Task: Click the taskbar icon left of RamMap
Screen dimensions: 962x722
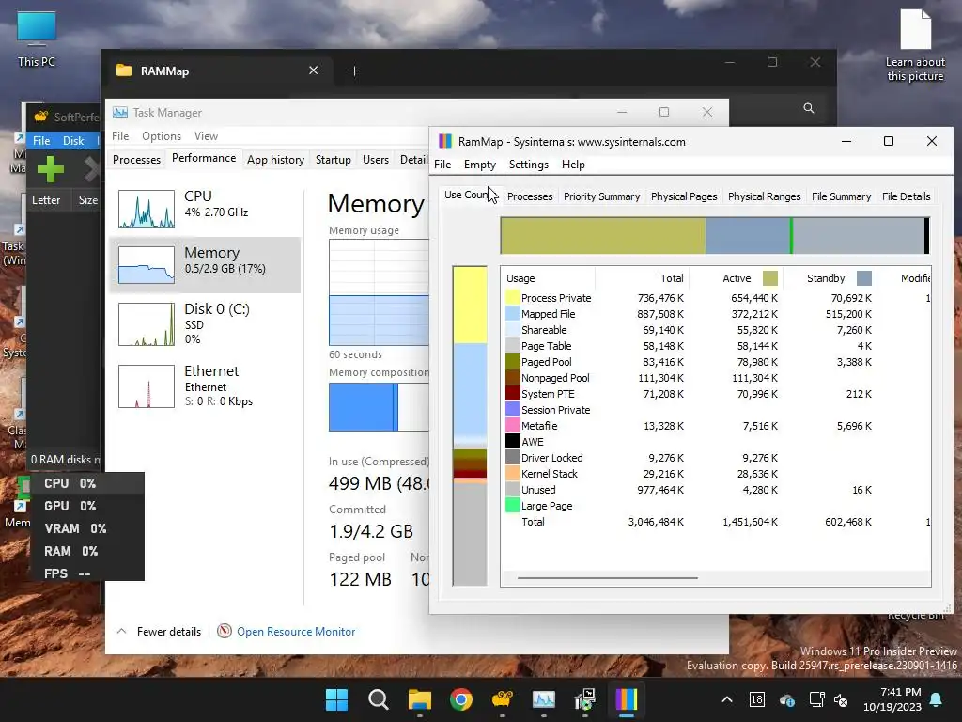Action: [584, 699]
